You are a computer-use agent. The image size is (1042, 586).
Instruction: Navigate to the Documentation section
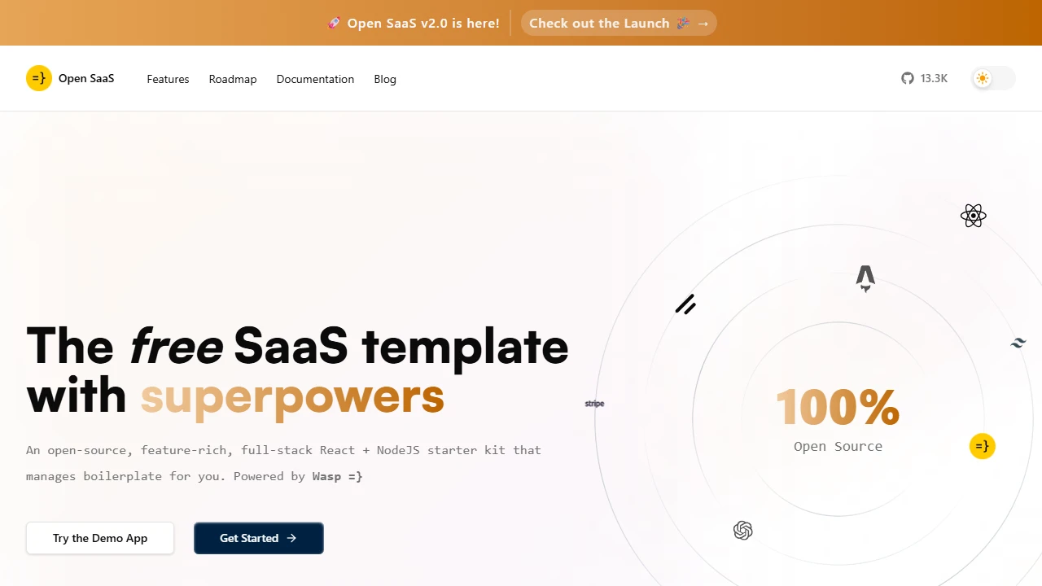[x=315, y=79]
